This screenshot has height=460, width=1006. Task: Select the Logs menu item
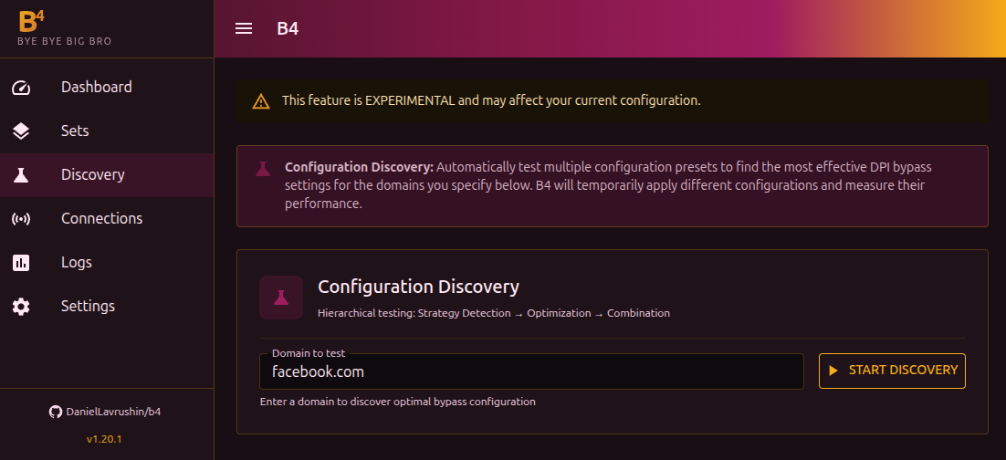click(77, 263)
